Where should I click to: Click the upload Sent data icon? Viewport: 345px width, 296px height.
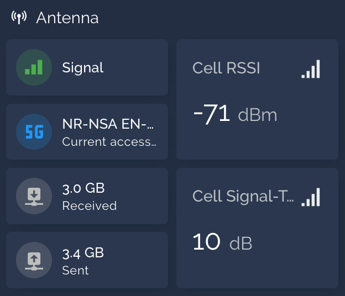coord(34,260)
